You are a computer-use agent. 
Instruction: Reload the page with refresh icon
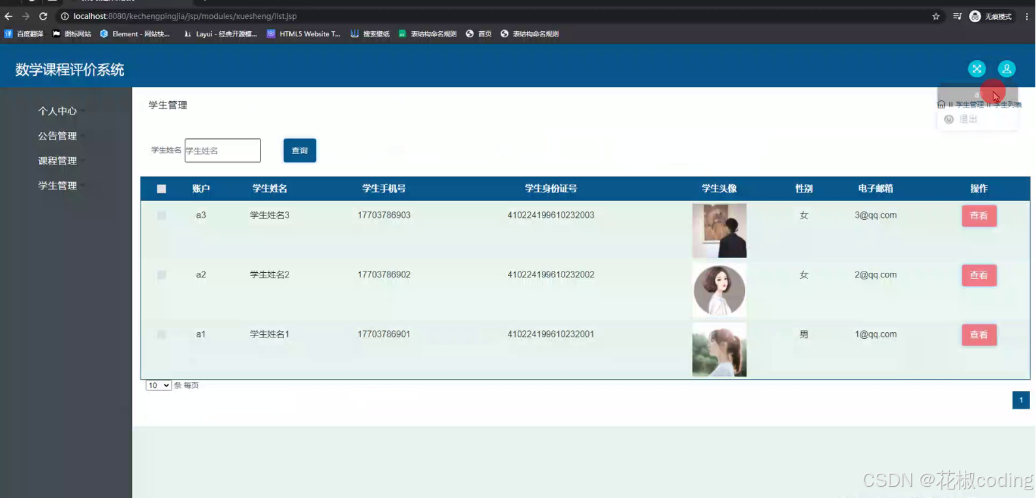coord(43,16)
